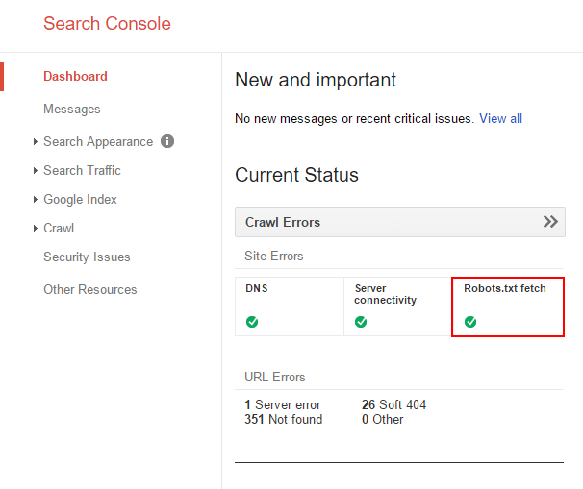
Task: Click the 0 Other entry
Action: tap(382, 419)
